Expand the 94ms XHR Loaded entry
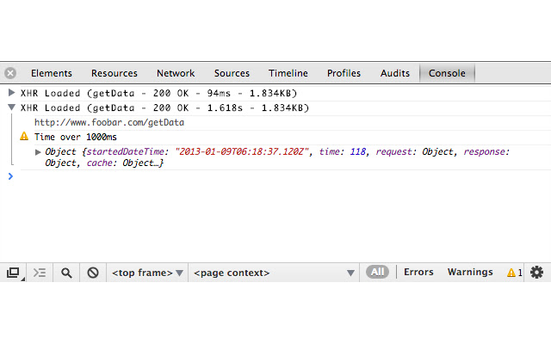The image size is (551, 344). (x=11, y=93)
